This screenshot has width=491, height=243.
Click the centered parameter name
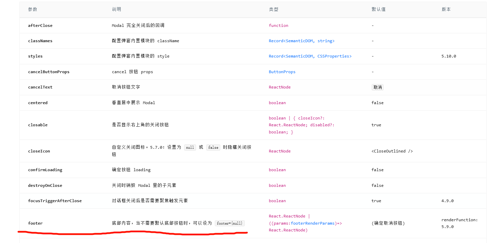pos(38,103)
